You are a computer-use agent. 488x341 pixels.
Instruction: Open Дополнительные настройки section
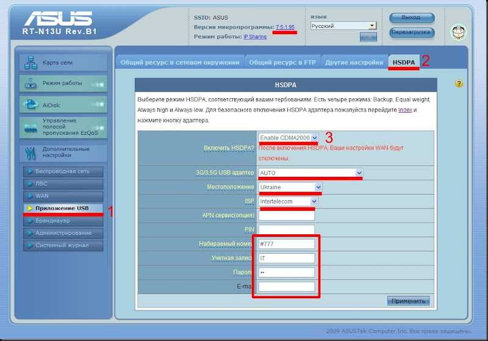click(x=63, y=153)
